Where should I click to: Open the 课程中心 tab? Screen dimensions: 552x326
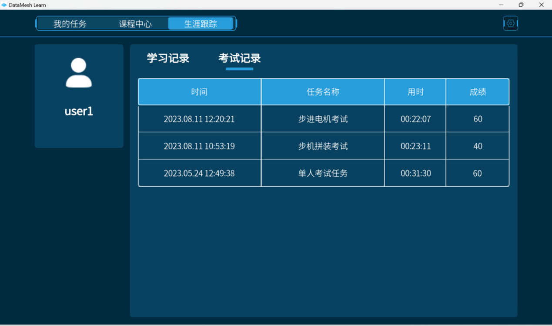(x=135, y=24)
